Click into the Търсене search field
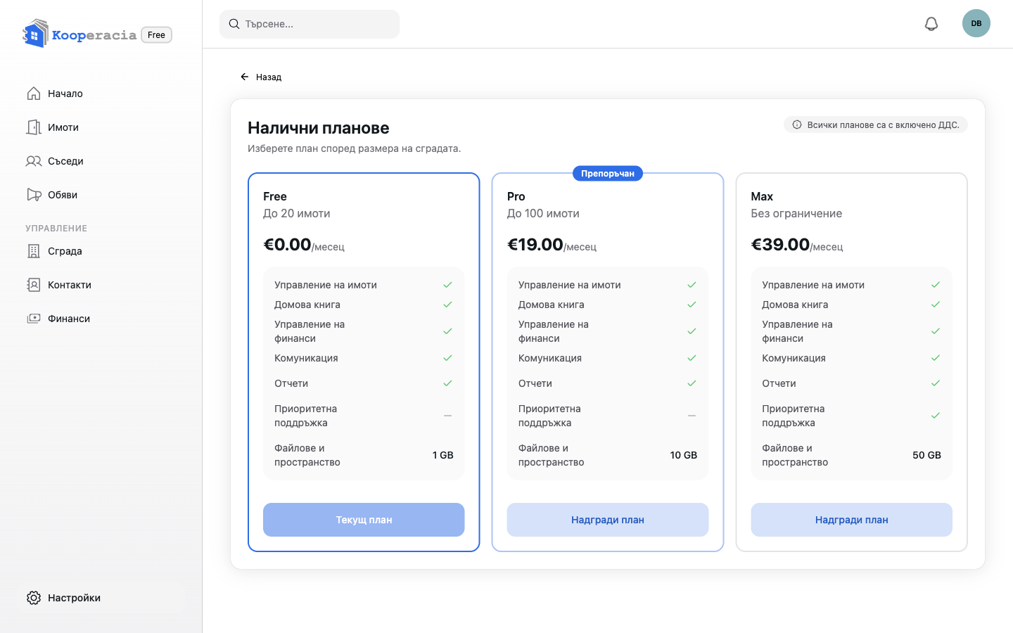The width and height of the screenshot is (1013, 633). 310,24
